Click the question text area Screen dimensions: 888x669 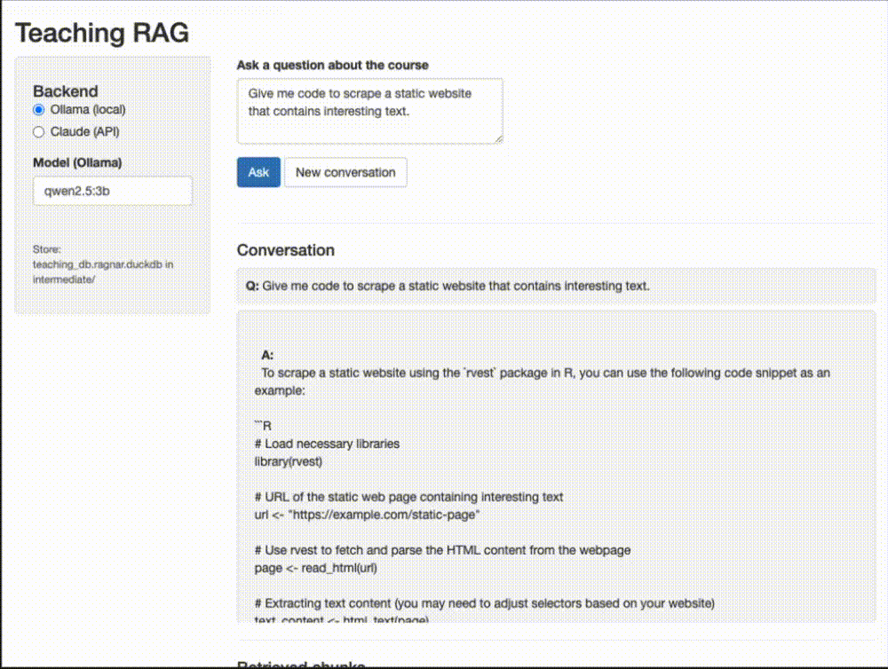point(369,110)
